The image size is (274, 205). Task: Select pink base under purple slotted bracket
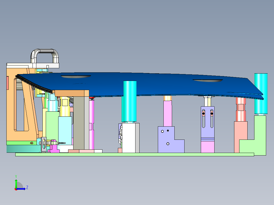[x=208, y=147]
